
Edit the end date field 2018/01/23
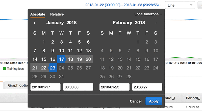click(114, 87)
